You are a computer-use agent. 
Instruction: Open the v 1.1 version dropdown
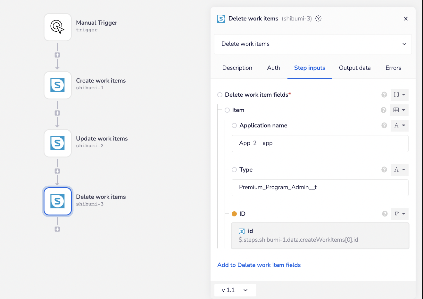pos(235,290)
